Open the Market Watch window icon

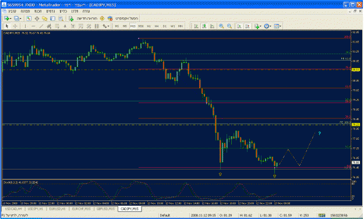pos(29,18)
